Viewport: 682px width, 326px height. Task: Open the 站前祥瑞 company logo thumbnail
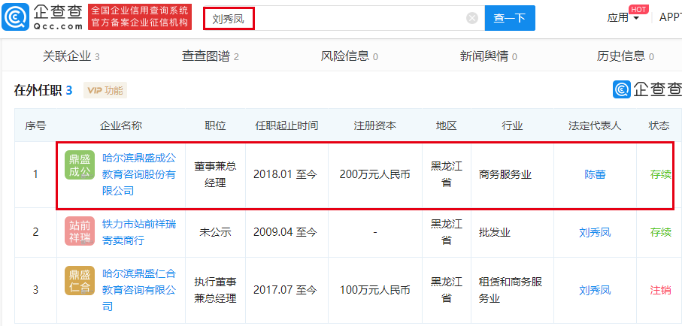click(x=79, y=231)
